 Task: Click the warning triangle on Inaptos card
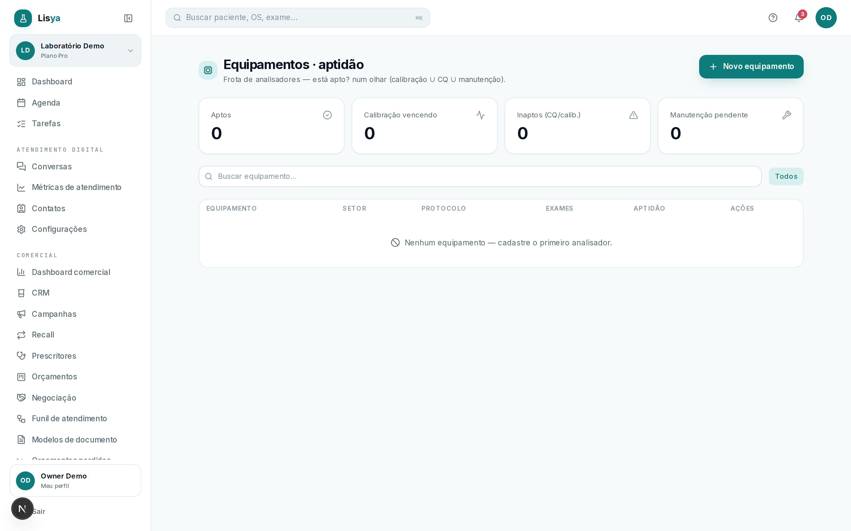633,115
